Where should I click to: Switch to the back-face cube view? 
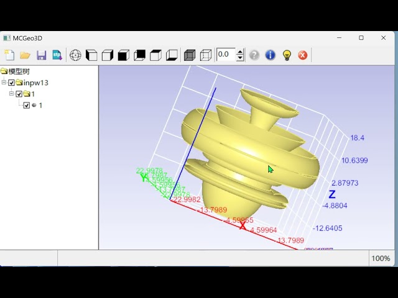tap(139, 55)
